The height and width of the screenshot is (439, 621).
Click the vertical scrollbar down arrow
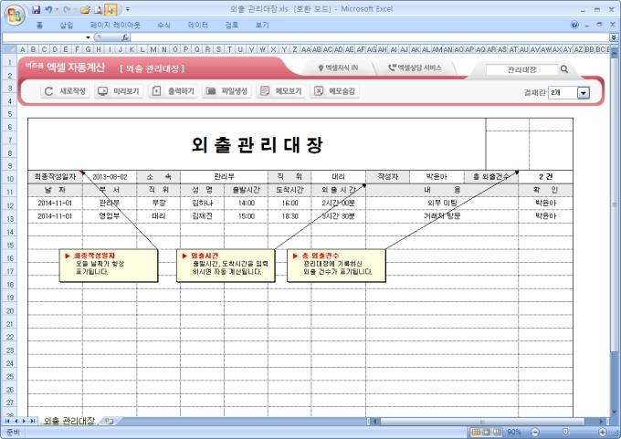[x=615, y=413]
